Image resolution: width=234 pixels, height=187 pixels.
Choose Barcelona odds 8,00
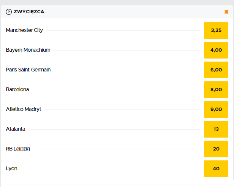[216, 90]
